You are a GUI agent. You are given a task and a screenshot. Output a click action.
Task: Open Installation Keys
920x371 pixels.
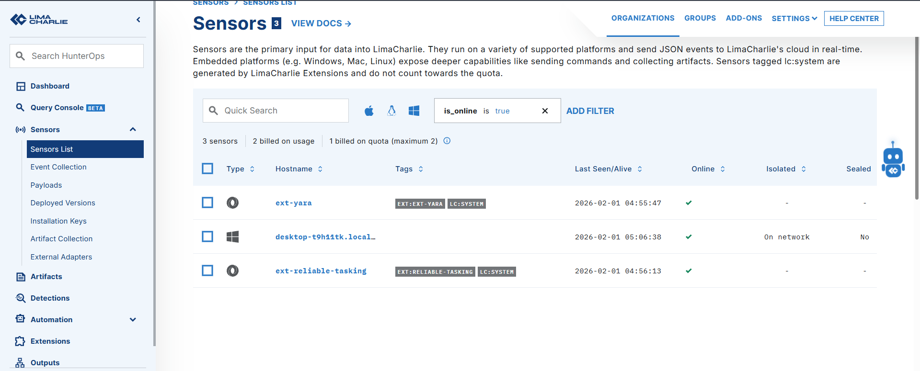58,221
